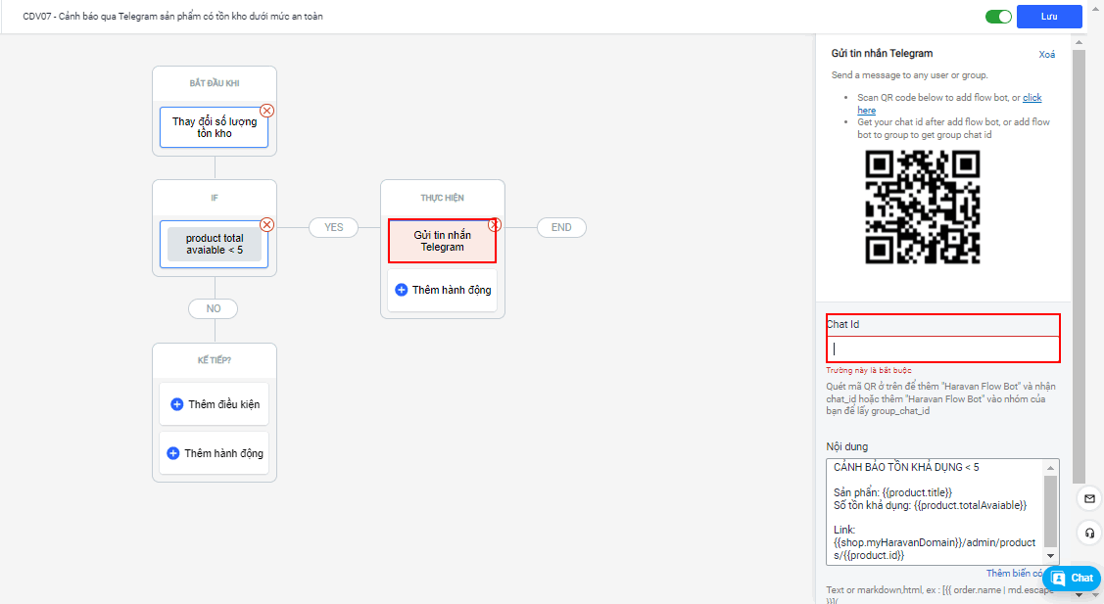The width and height of the screenshot is (1104, 604).
Task: Remove the 'Gửi tin nhắn Telegram' action node
Action: click(495, 224)
